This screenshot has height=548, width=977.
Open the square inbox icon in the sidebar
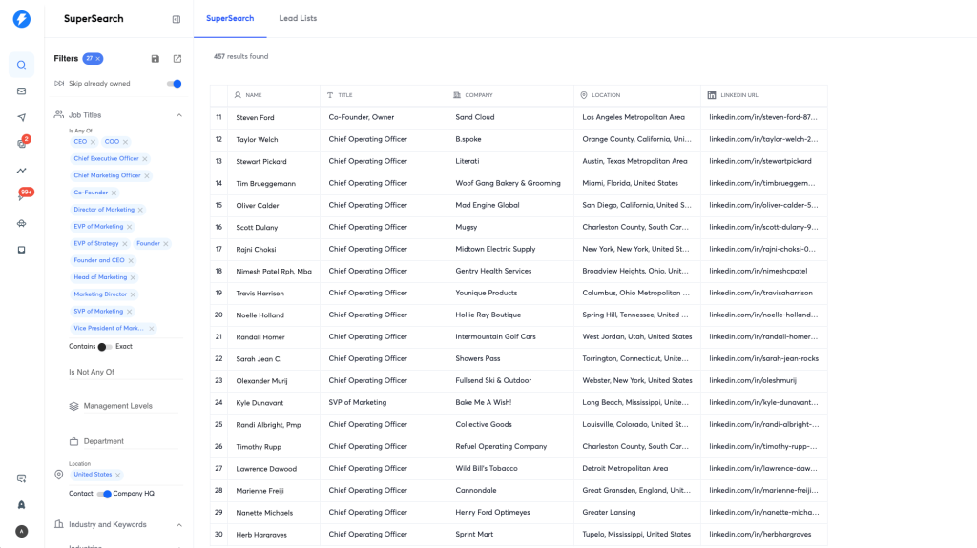coord(21,250)
